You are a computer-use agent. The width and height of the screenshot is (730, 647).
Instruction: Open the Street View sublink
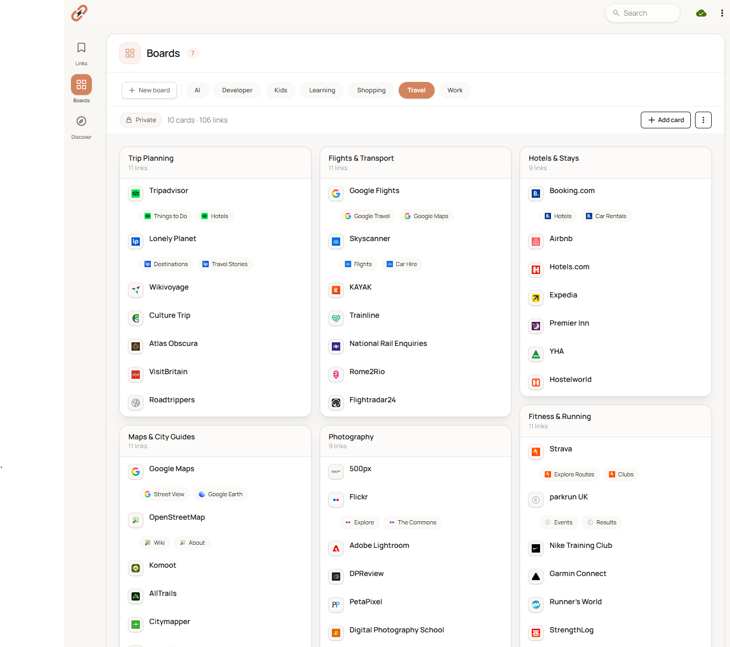tap(164, 494)
